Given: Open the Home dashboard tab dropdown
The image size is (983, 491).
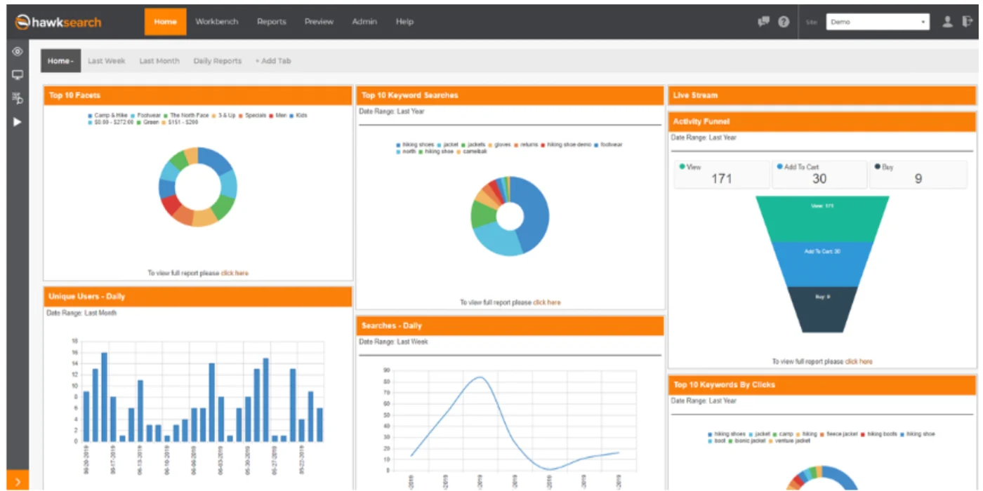Looking at the screenshot, I should [60, 61].
